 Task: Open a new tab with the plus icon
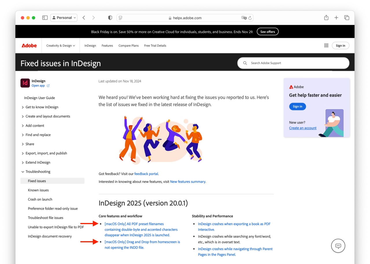click(x=336, y=18)
